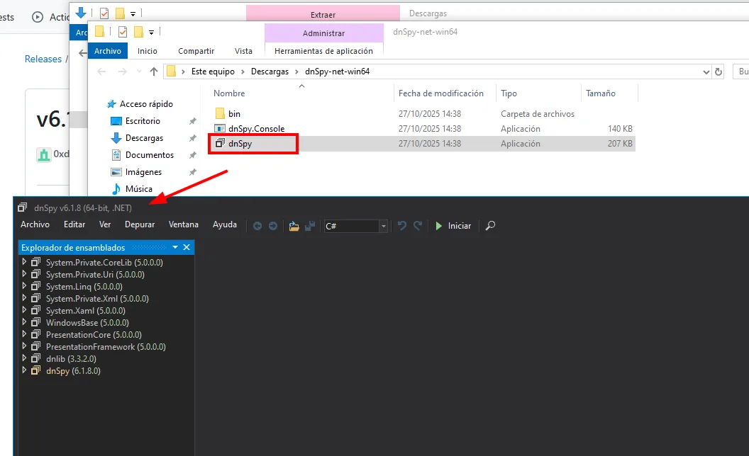
Task: Open the address bar history dropdown
Action: (706, 72)
